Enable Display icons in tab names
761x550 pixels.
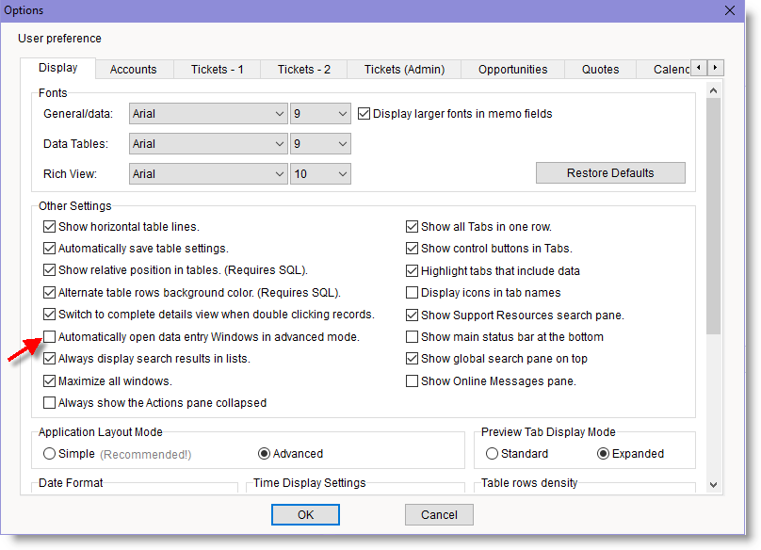[413, 293]
